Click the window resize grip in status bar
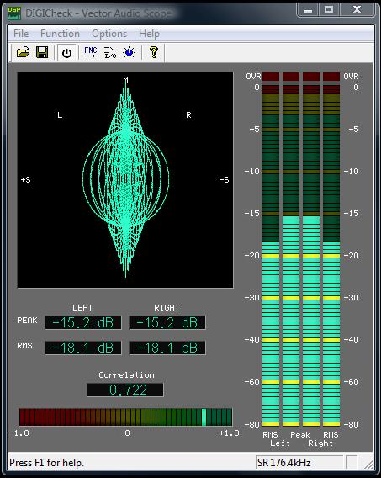381x478 pixels. (x=369, y=464)
